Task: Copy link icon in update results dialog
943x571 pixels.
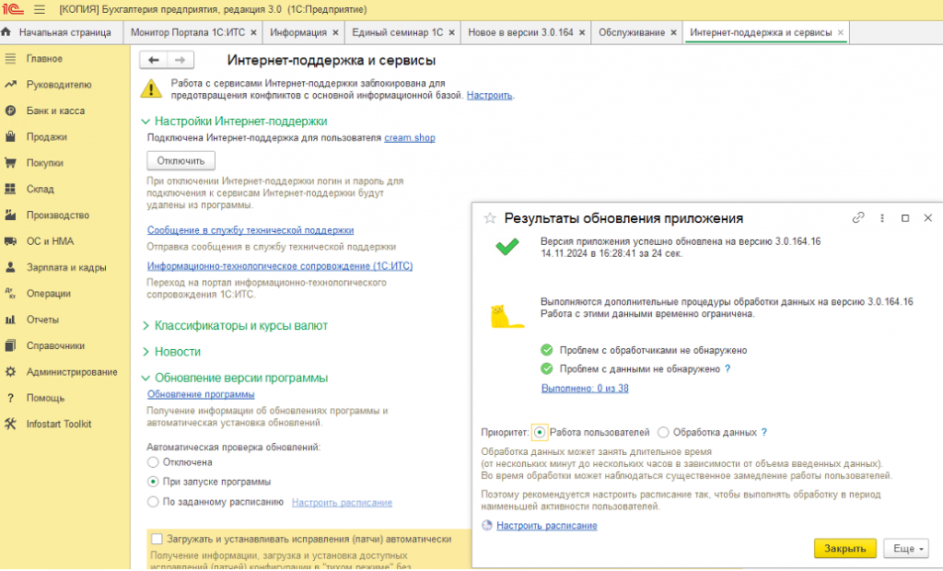Action: tap(858, 218)
